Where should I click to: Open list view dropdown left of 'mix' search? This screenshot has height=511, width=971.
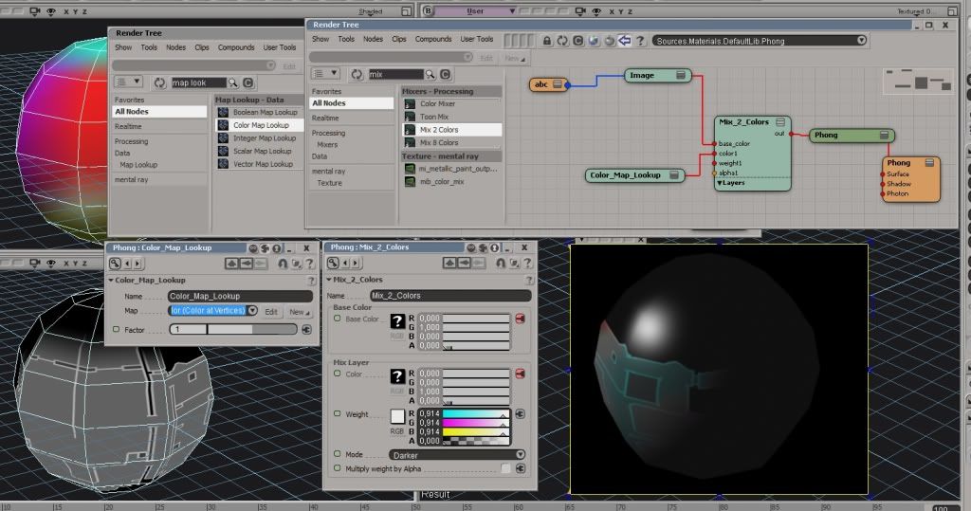tap(326, 74)
